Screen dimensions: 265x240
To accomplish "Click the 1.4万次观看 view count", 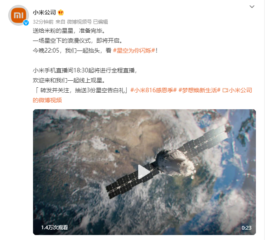I will (x=54, y=227).
